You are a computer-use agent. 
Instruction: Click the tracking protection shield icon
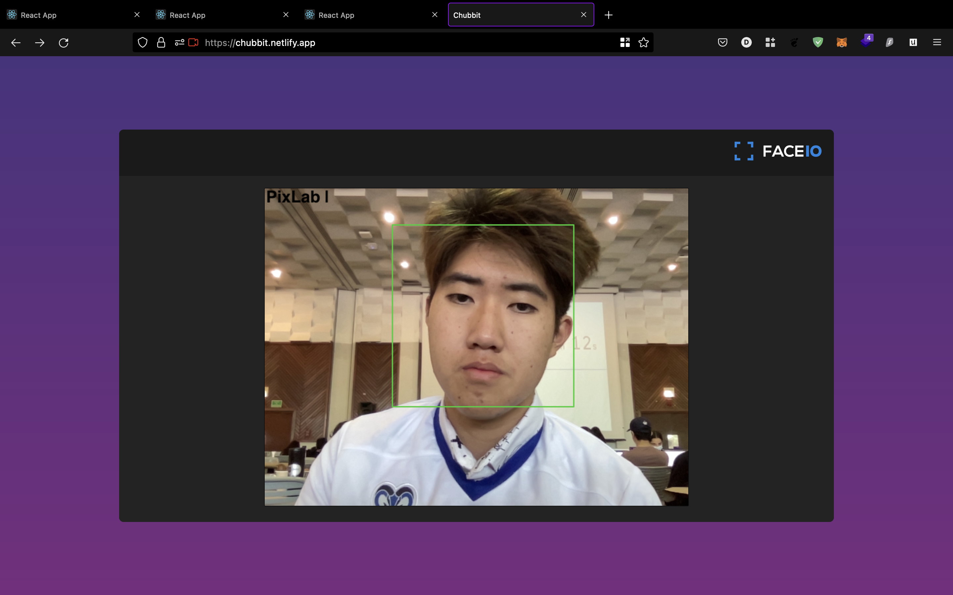143,43
